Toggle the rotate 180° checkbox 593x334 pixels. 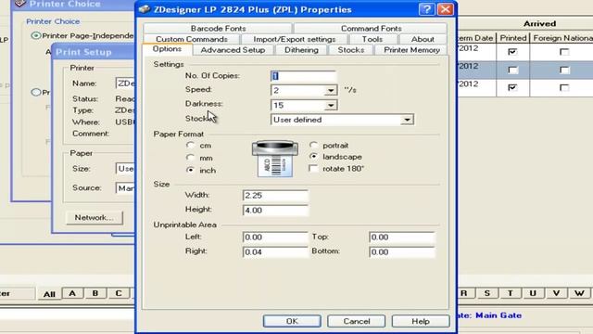click(313, 169)
